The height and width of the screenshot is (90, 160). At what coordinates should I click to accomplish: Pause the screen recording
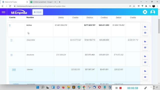pos(116,88)
